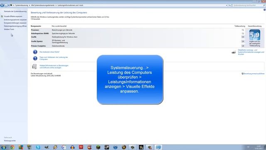
Task: Select the Primäre Festplatte: row label
Action: click(x=39, y=46)
